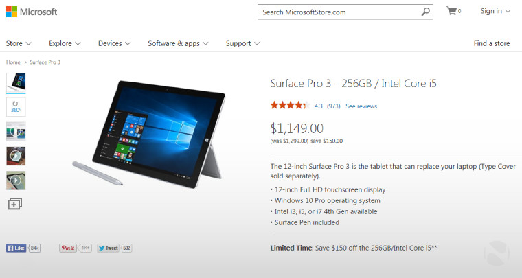Click the Facebook Like button
This screenshot has width=522, height=278.
tap(16, 248)
